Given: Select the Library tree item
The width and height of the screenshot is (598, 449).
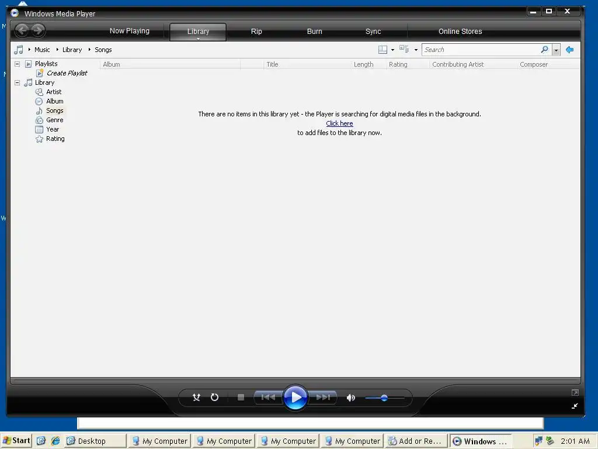Looking at the screenshot, I should pos(44,82).
